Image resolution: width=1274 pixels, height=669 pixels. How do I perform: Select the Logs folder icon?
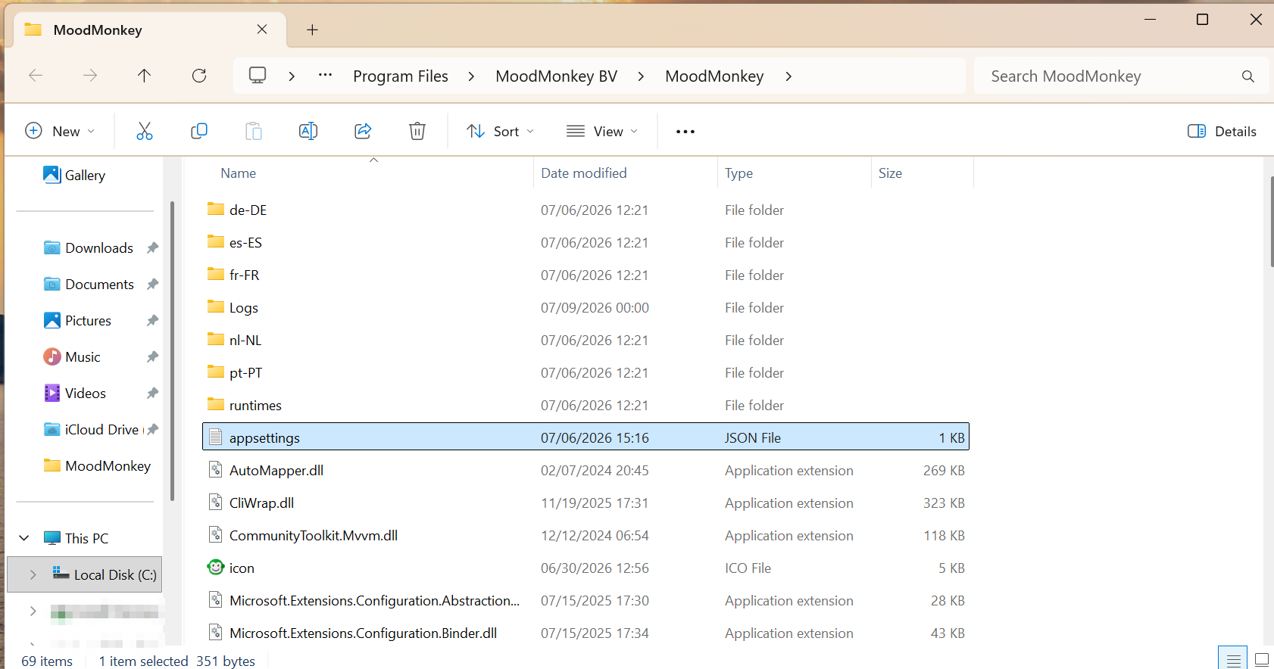216,306
